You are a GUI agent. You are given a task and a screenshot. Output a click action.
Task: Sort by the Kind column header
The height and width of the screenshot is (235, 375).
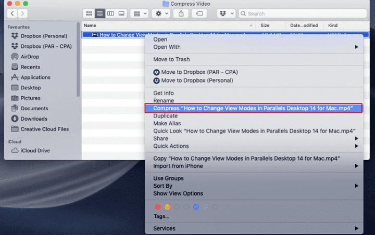[346, 25]
